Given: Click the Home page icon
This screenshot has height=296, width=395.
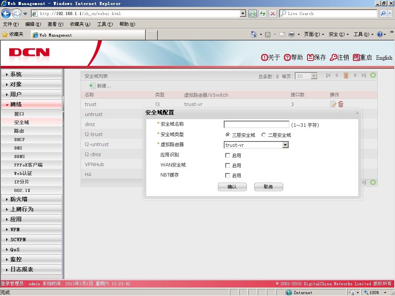Looking at the screenshot, I should pos(254,34).
